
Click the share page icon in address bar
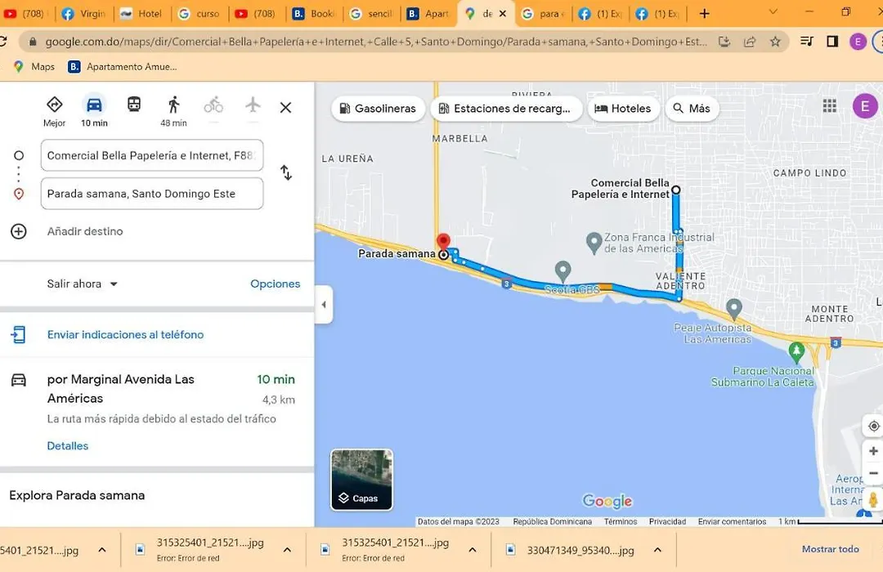coord(750,42)
